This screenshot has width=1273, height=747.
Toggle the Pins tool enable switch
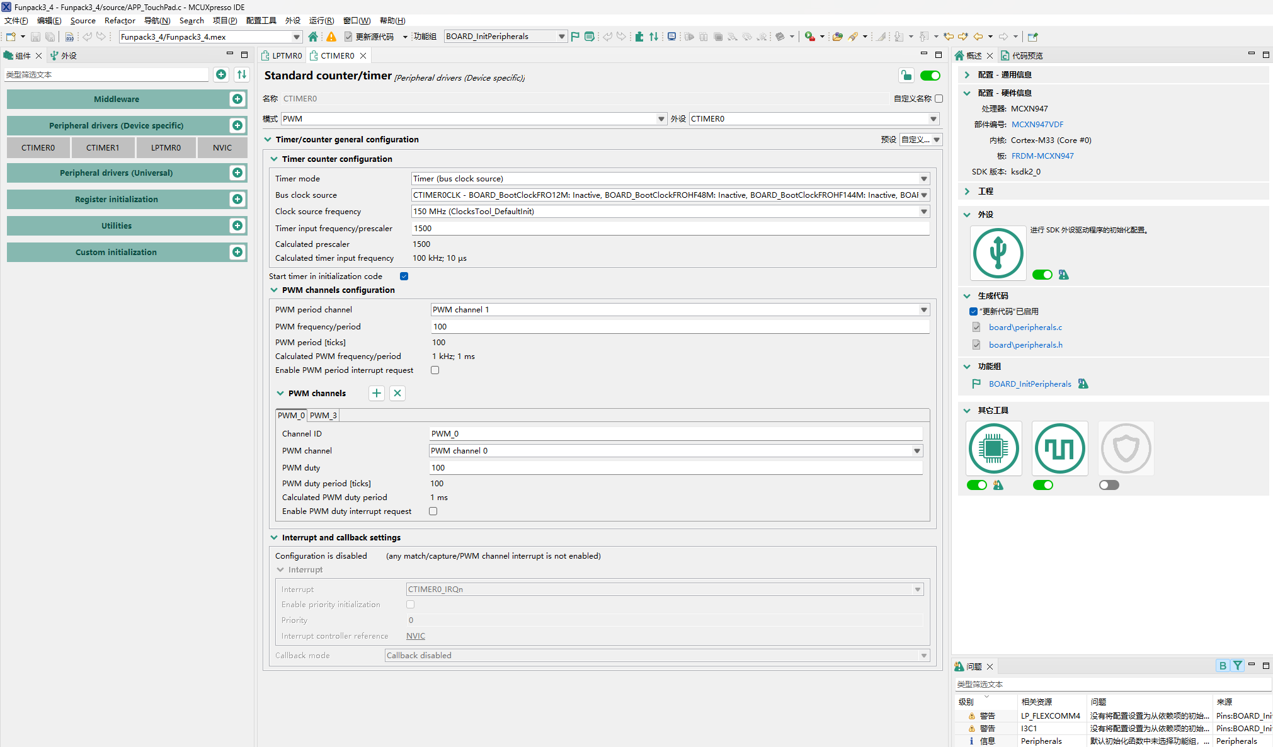(x=977, y=485)
